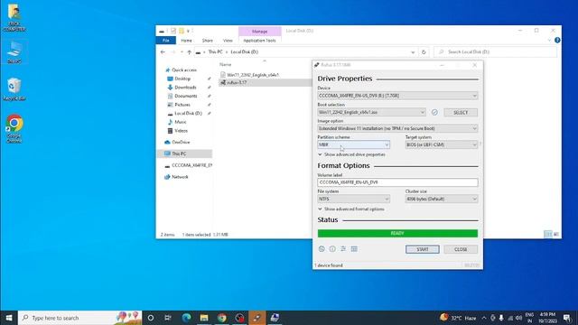Open Image option dropdown
Image resolution: width=578 pixels, height=325 pixels.
click(x=397, y=128)
